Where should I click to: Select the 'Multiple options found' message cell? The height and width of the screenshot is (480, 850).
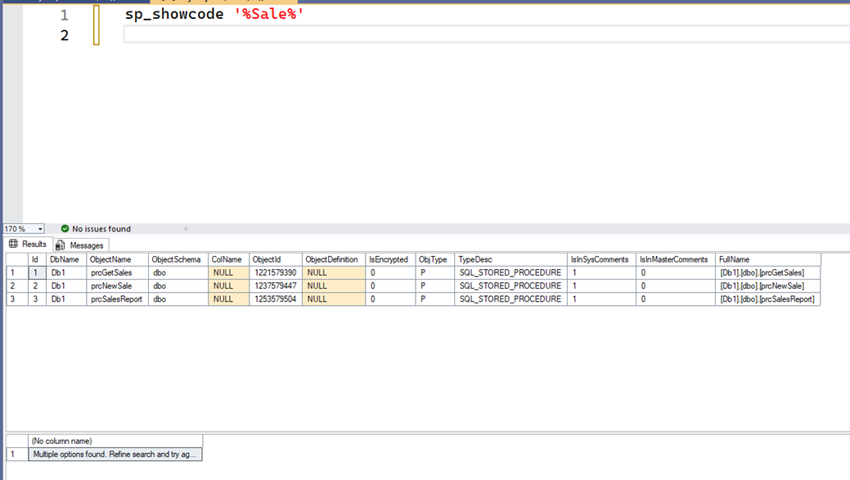pyautogui.click(x=115, y=454)
